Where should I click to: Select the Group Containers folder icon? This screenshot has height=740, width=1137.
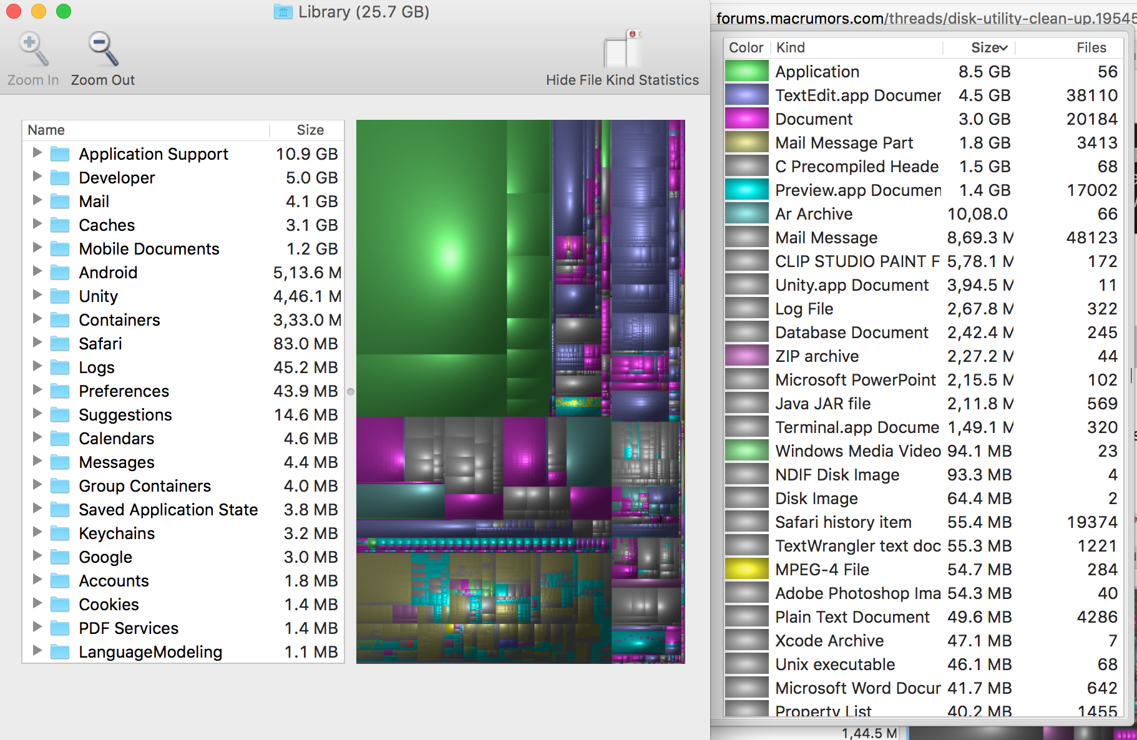click(x=60, y=486)
